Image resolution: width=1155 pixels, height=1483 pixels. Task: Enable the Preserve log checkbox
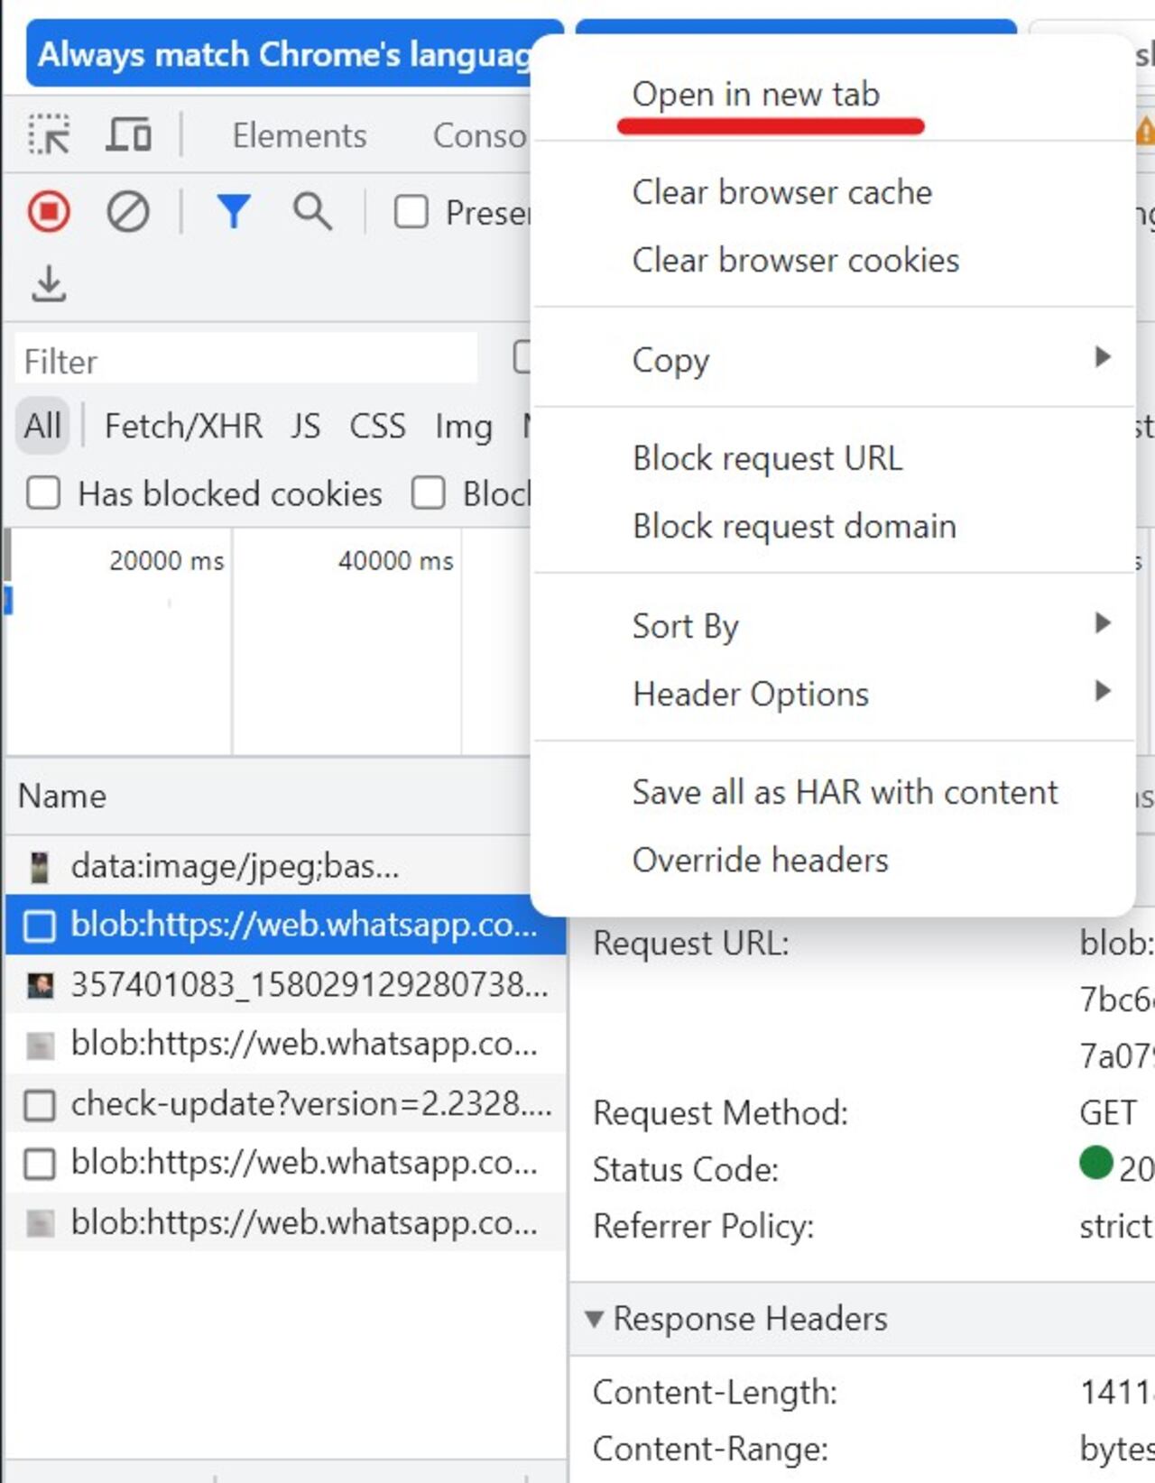click(x=411, y=213)
